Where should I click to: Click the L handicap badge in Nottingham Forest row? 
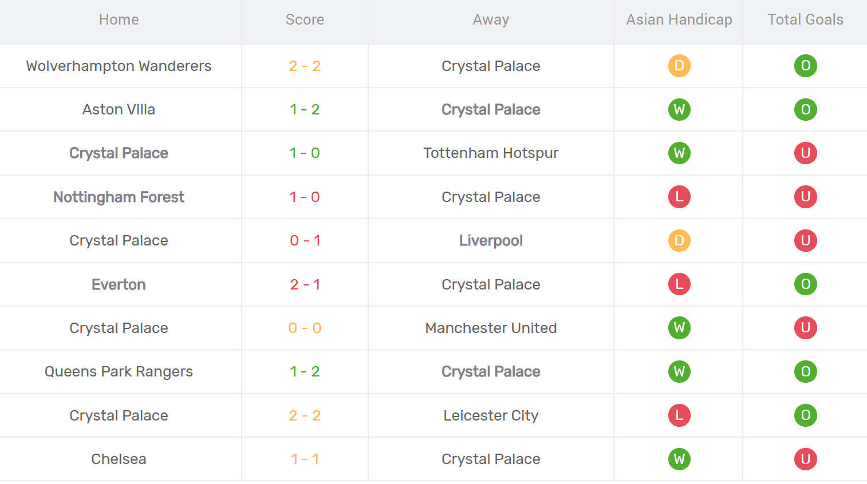pos(679,197)
